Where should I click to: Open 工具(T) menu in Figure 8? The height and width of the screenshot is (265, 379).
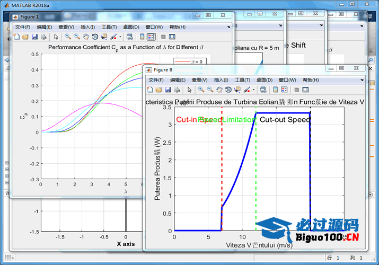click(242, 80)
